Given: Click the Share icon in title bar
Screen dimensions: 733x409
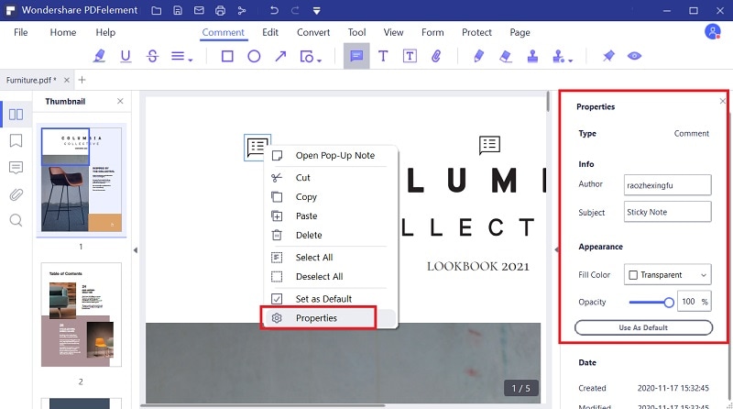Looking at the screenshot, I should coord(242,10).
